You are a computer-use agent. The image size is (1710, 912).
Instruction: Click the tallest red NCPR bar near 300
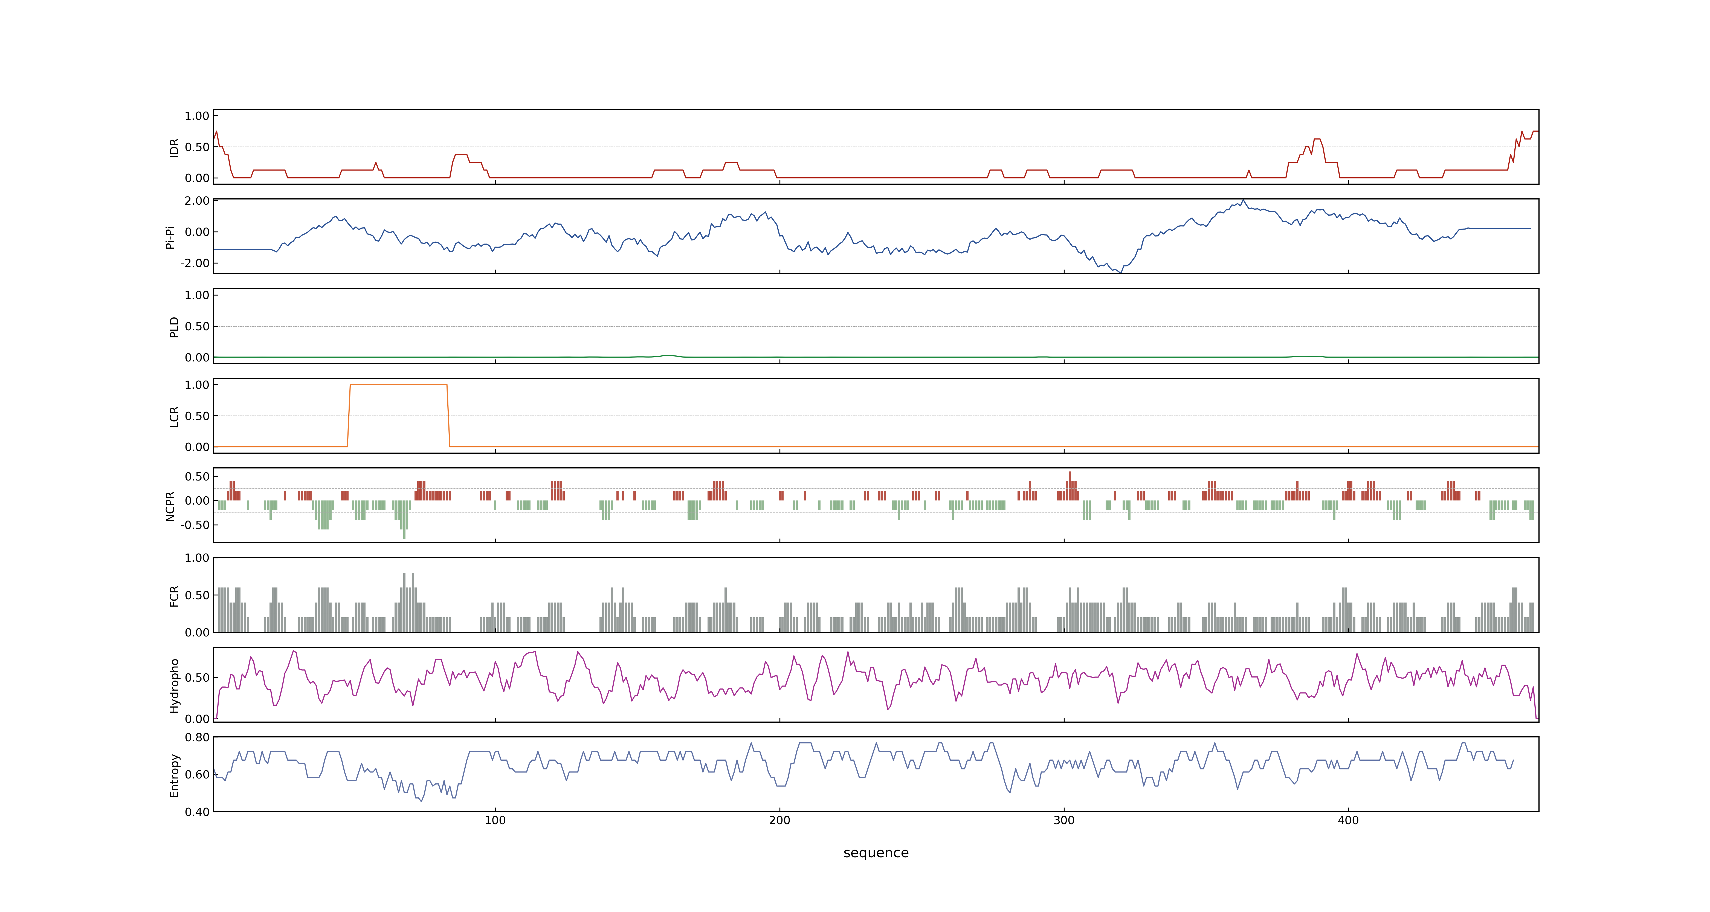(1070, 486)
